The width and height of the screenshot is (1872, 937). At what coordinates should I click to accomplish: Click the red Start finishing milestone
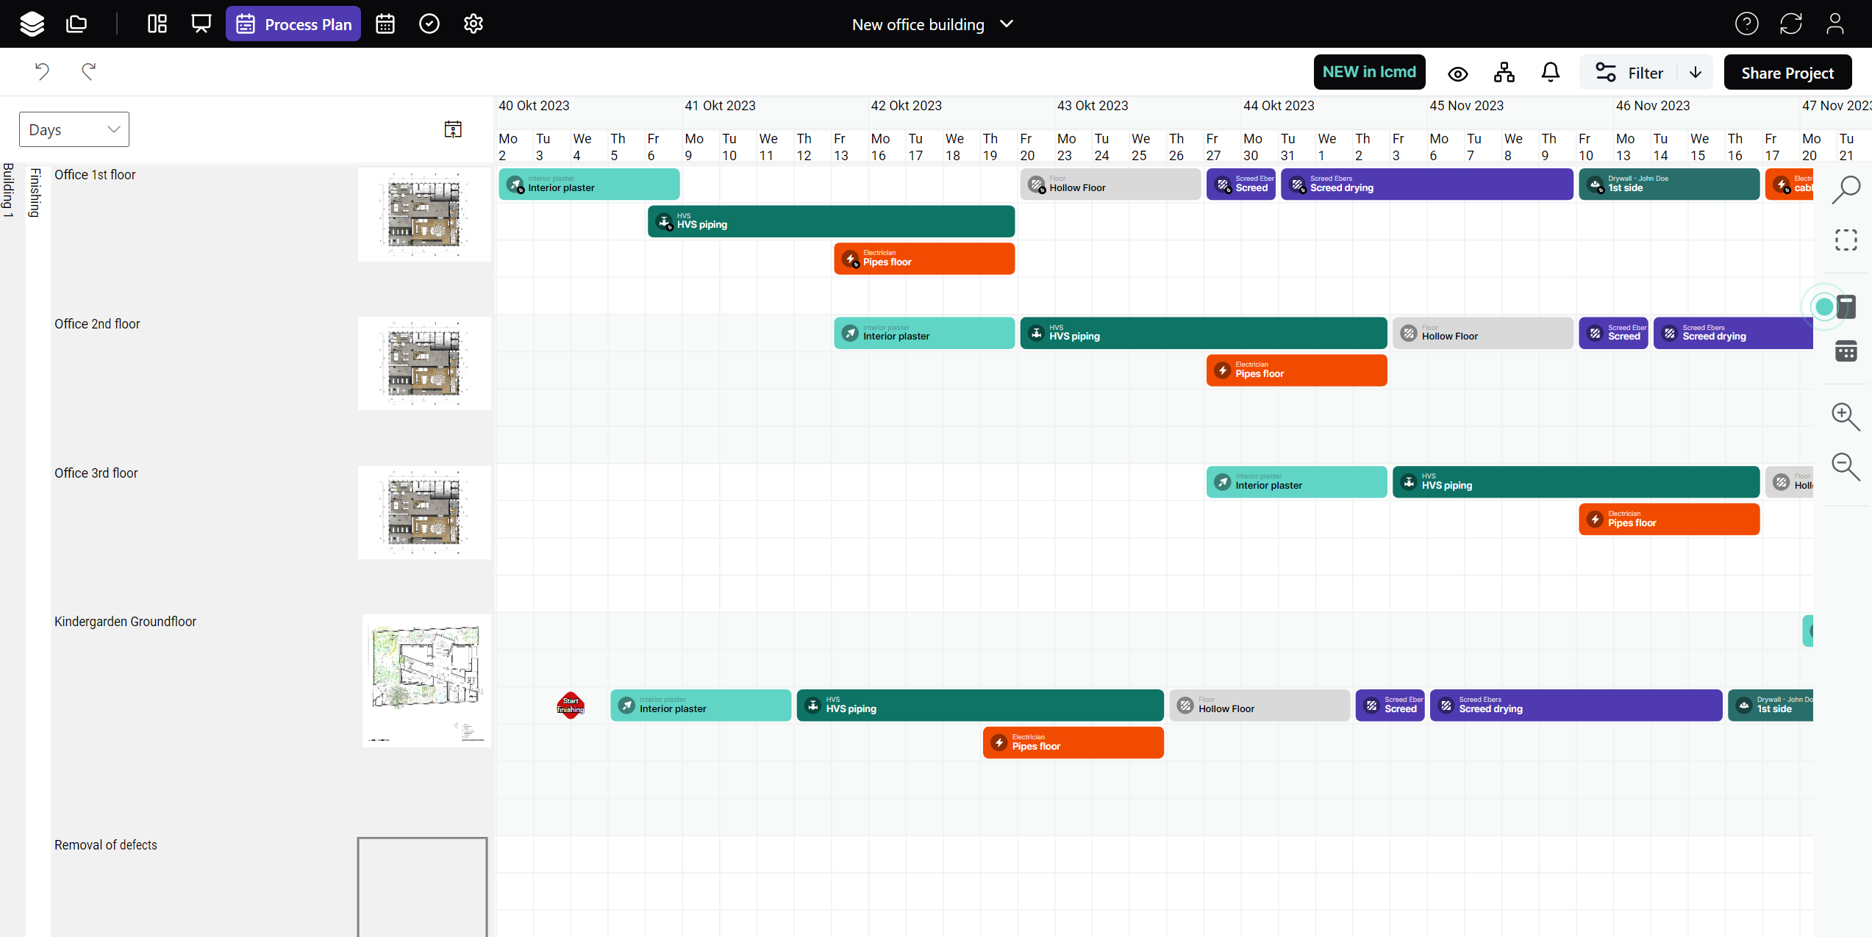[571, 706]
